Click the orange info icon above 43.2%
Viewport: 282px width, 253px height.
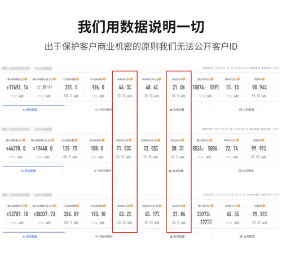tap(131, 206)
